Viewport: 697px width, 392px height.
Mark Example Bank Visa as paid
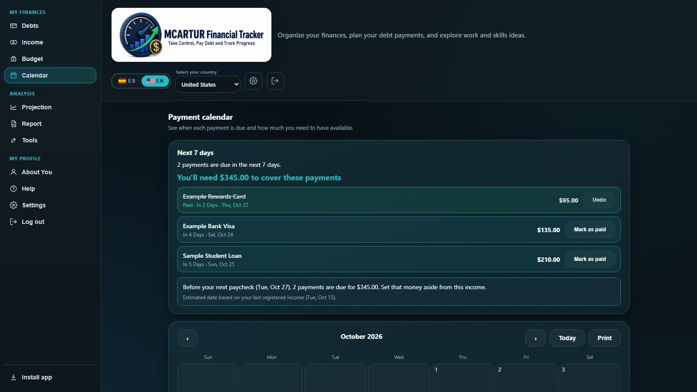pyautogui.click(x=590, y=230)
